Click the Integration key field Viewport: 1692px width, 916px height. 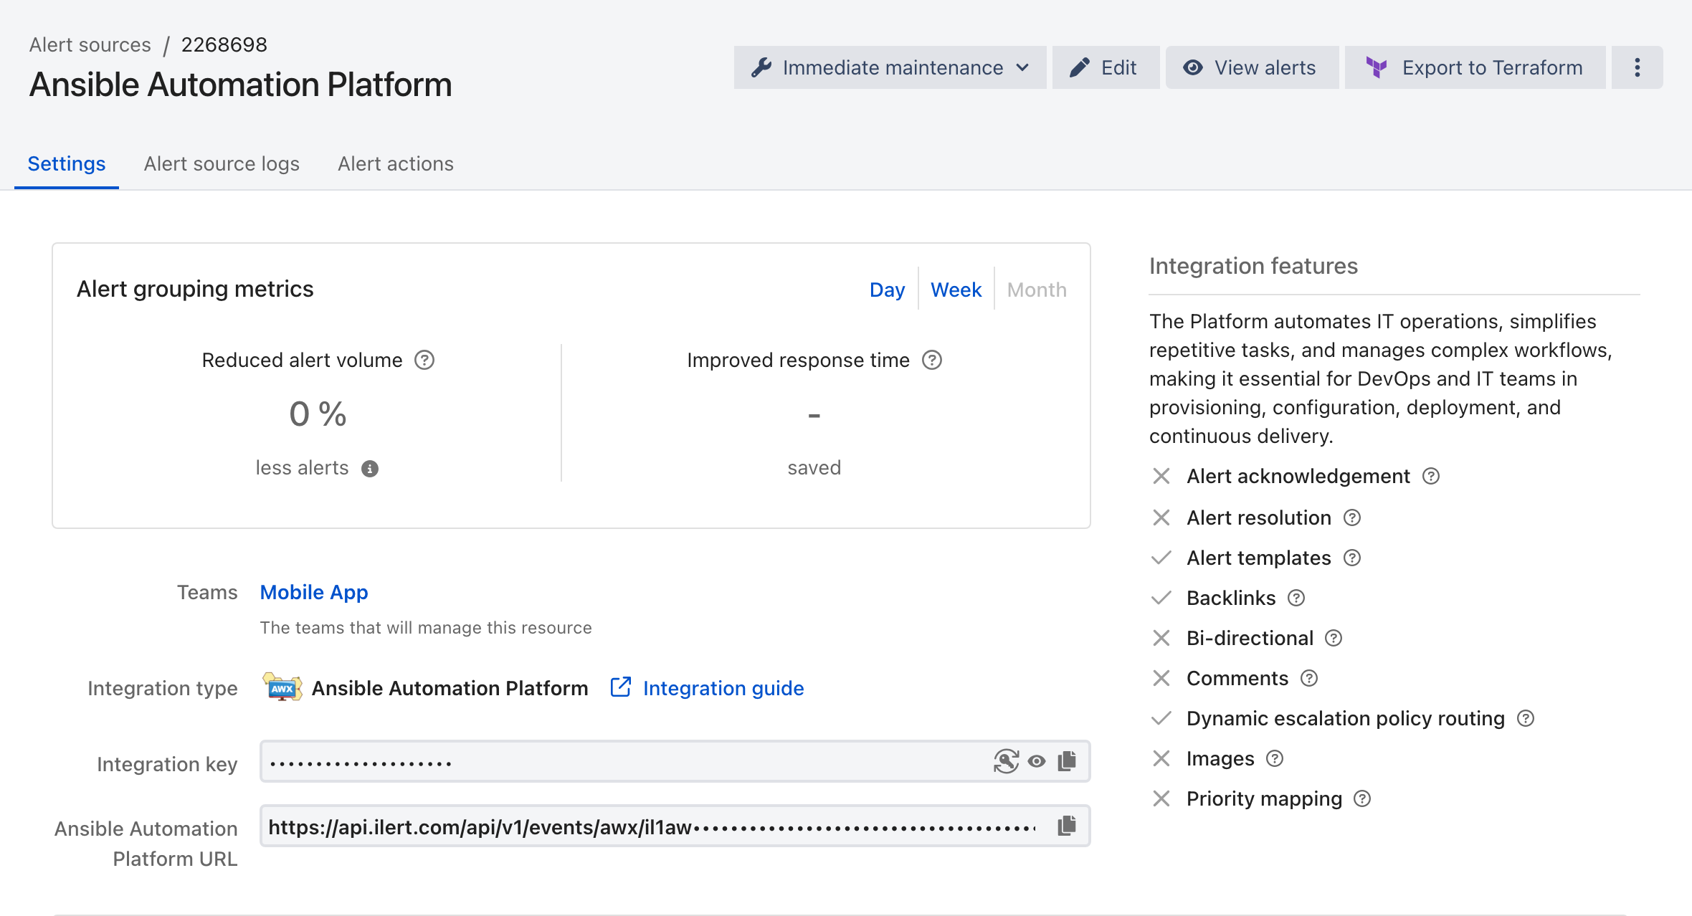click(675, 761)
